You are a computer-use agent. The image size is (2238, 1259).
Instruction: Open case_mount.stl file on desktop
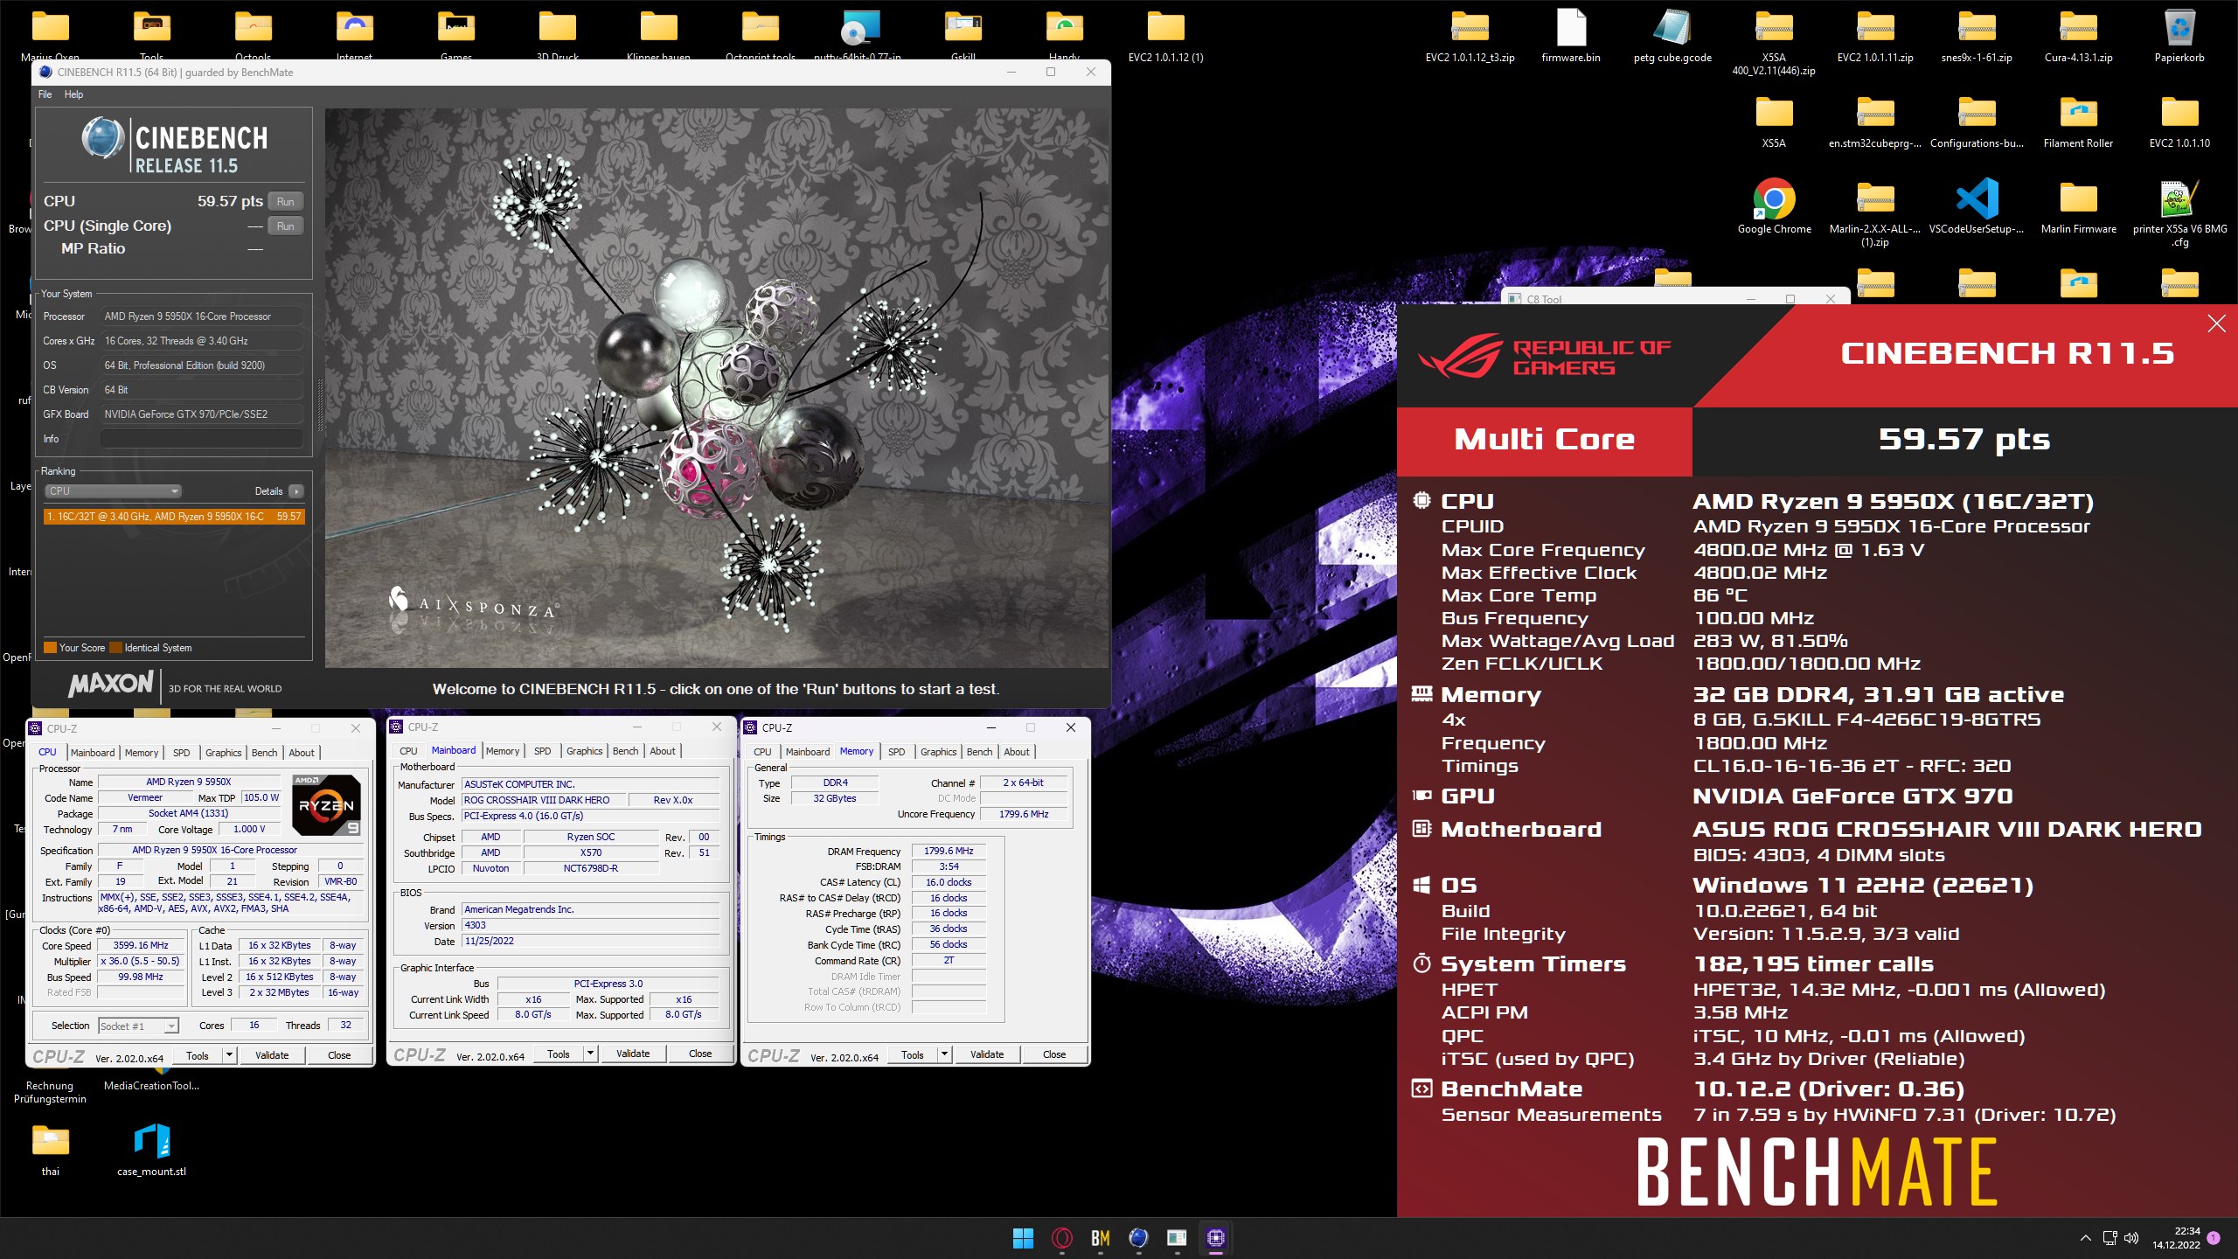[x=152, y=1149]
